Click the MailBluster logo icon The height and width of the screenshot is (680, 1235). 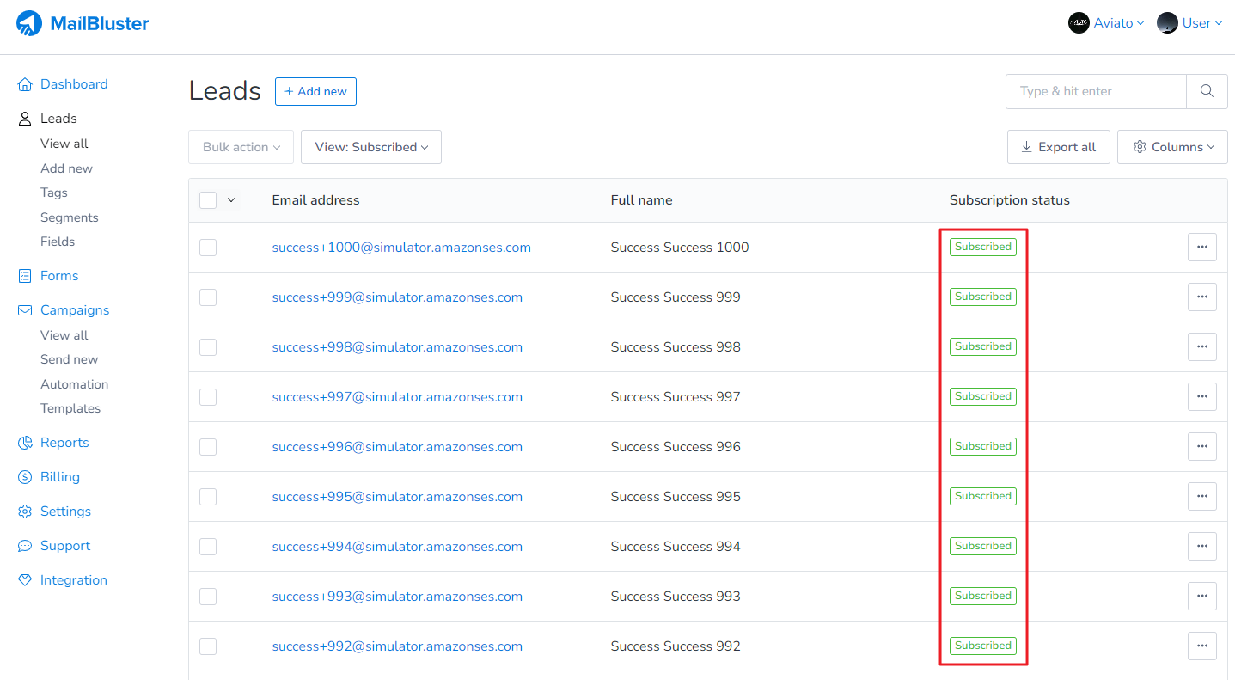tap(28, 23)
